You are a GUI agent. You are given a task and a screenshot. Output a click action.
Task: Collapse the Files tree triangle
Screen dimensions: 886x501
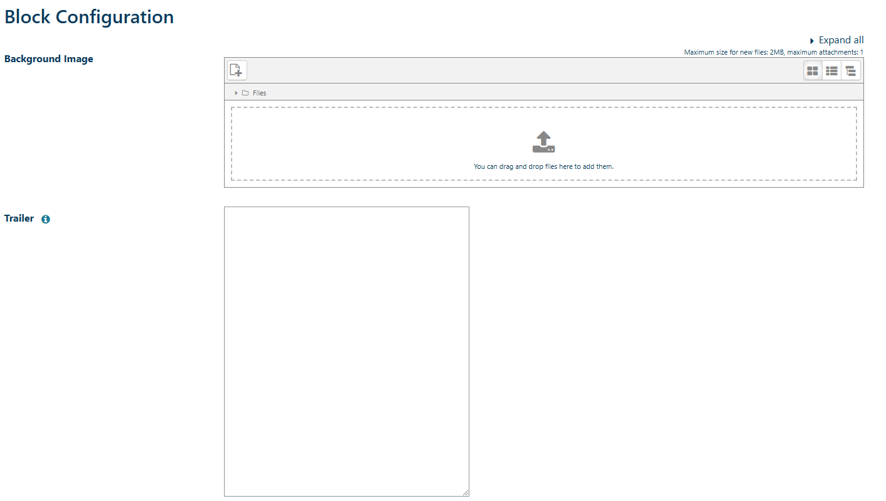[236, 92]
